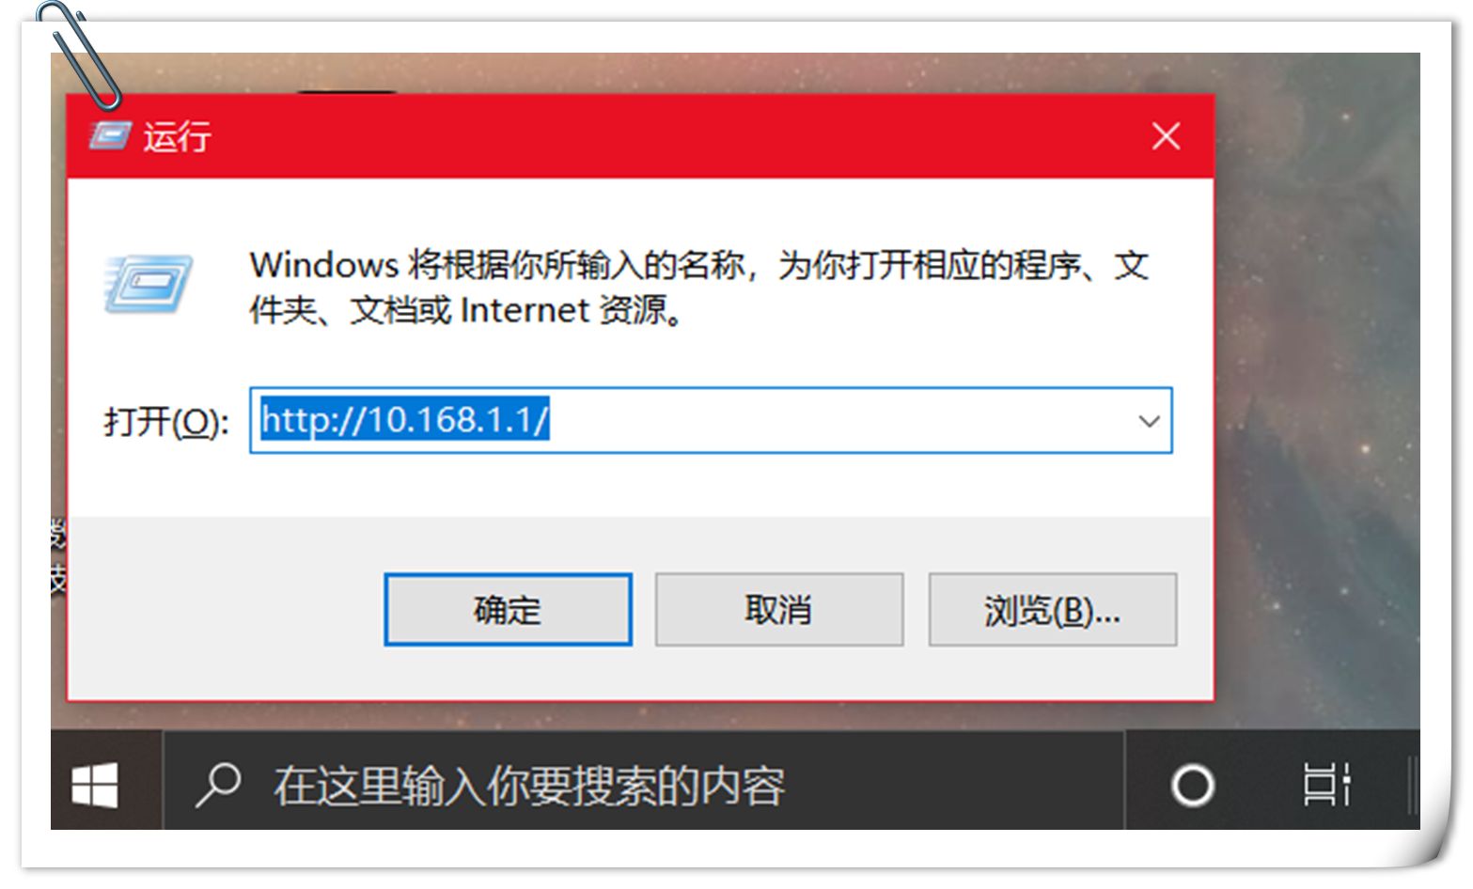
Task: Click the gray area left of 确定
Action: coord(226,610)
